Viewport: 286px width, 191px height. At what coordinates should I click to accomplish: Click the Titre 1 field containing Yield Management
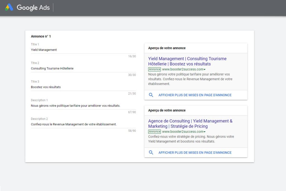click(x=83, y=50)
